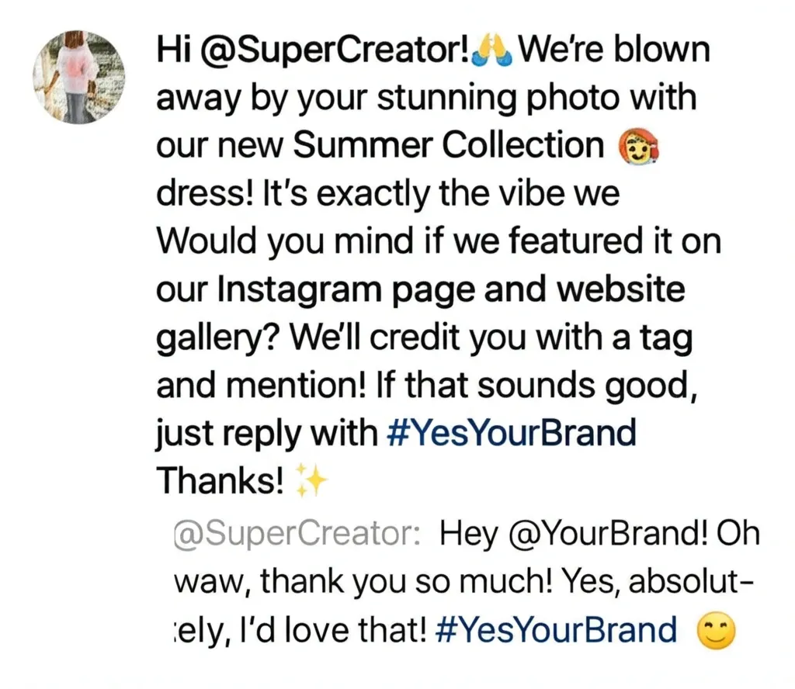Click the words "Summer Collection"
The width and height of the screenshot is (795, 689).
click(449, 144)
